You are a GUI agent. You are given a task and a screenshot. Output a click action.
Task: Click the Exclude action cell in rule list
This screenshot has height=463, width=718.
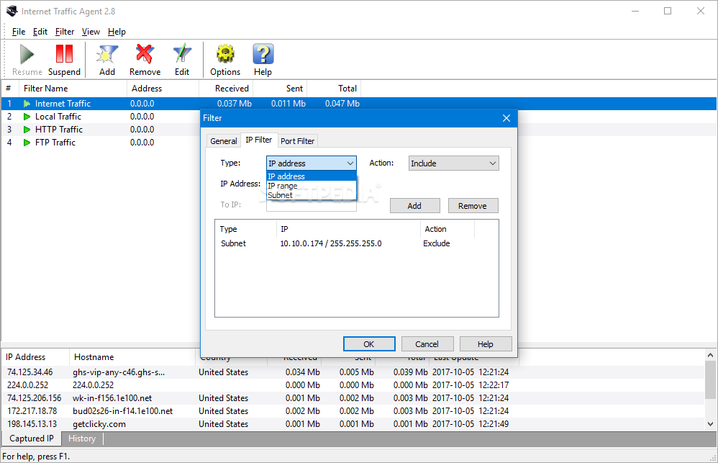coord(437,244)
